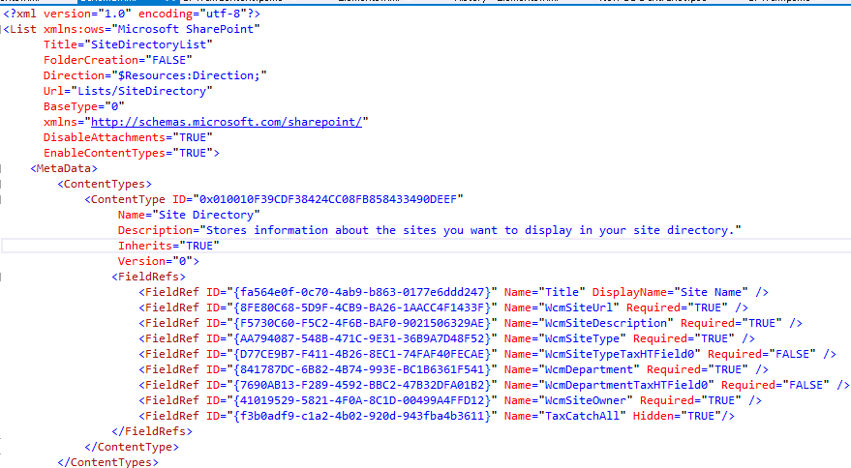
Task: Click the opening MetaData tag
Action: point(64,168)
